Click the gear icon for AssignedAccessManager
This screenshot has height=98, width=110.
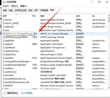tap(4, 61)
